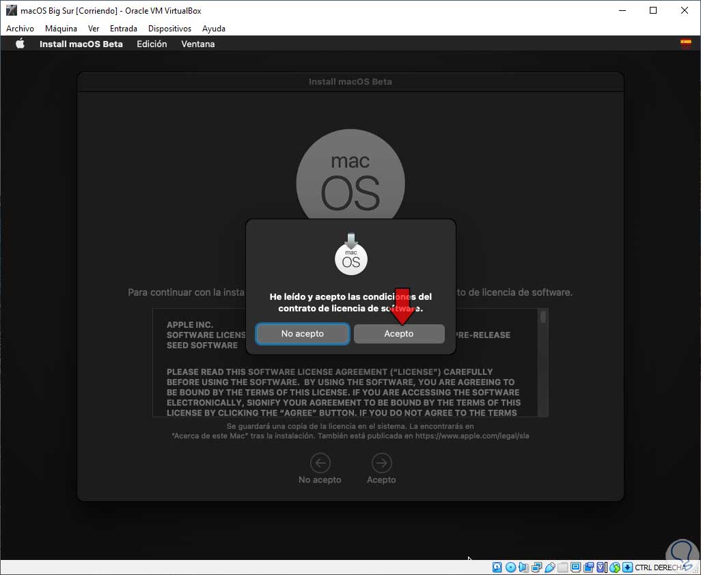Minimize the VirtualBox window
This screenshot has height=575, width=701.
tap(622, 10)
